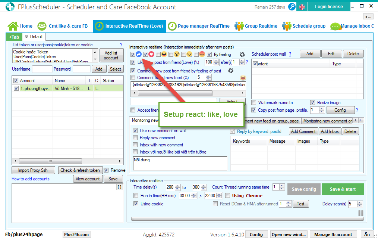Open help question mark beside Scheduler post wall
The height and width of the screenshot is (239, 378).
click(290, 54)
